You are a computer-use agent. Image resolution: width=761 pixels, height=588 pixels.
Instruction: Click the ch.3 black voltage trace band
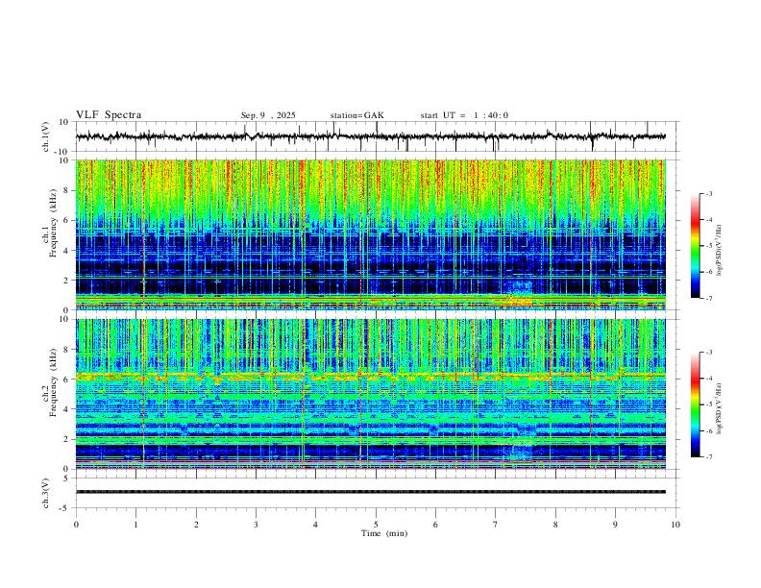(371, 492)
